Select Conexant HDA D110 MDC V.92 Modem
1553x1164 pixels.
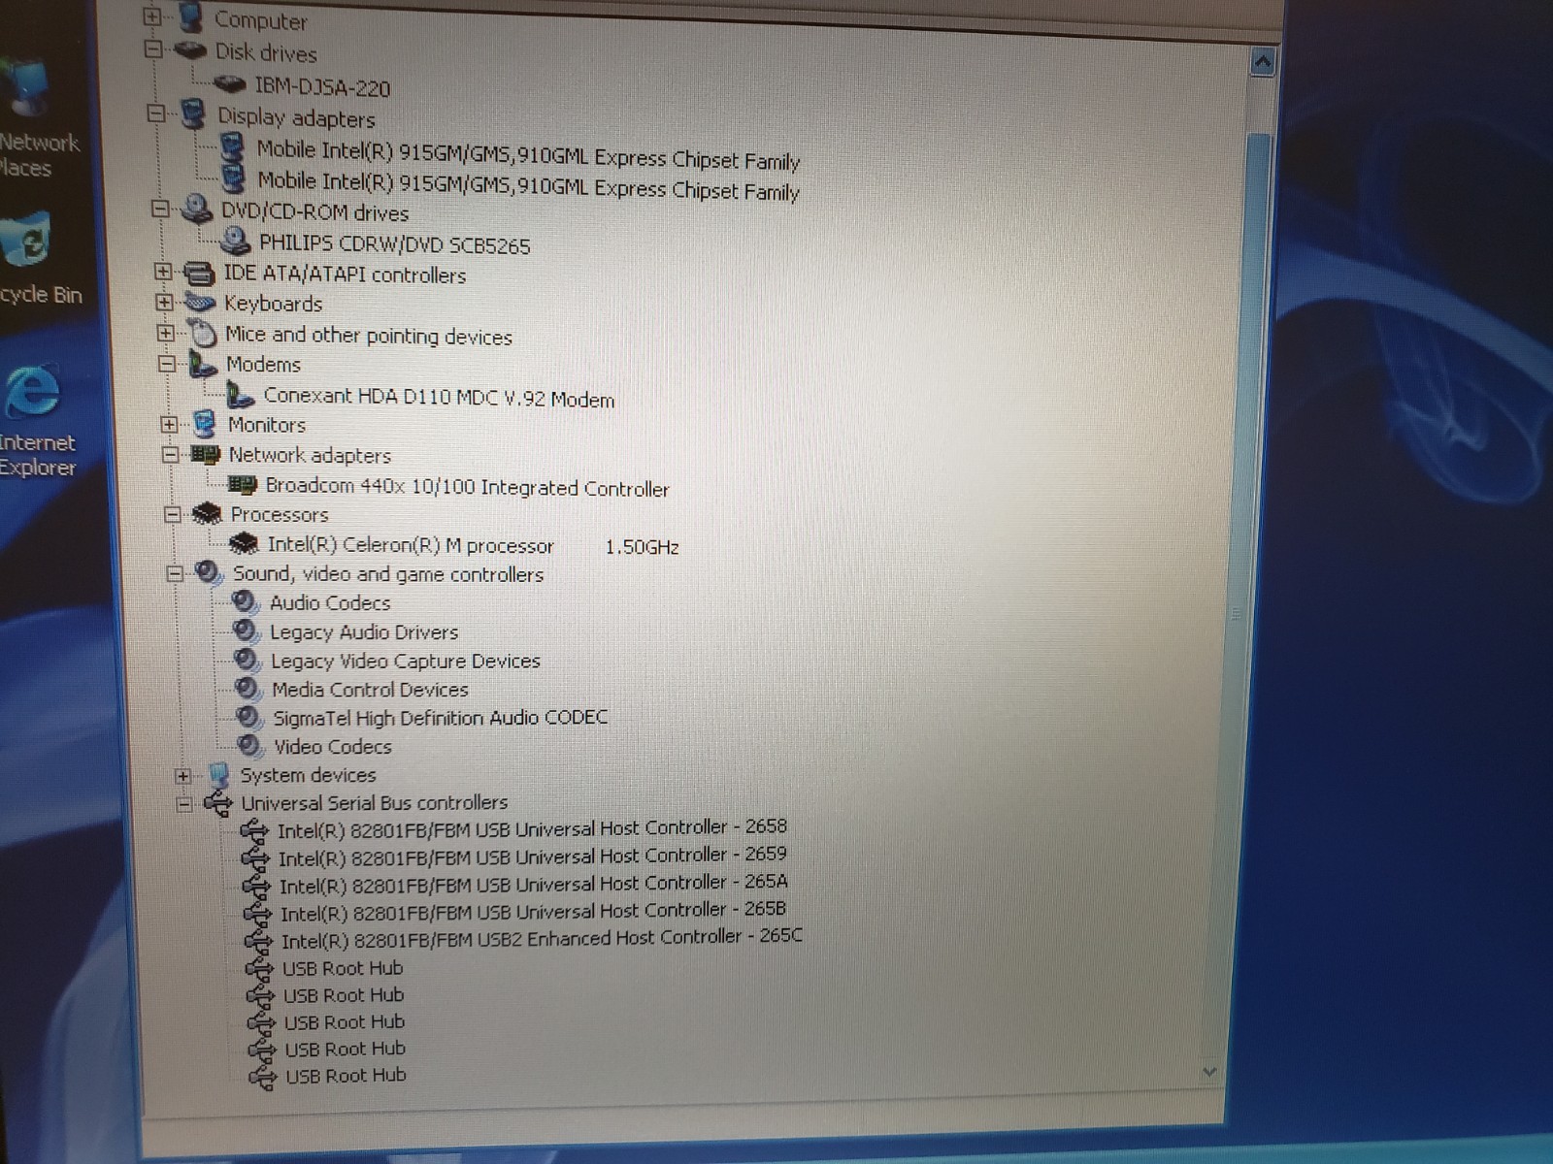439,398
